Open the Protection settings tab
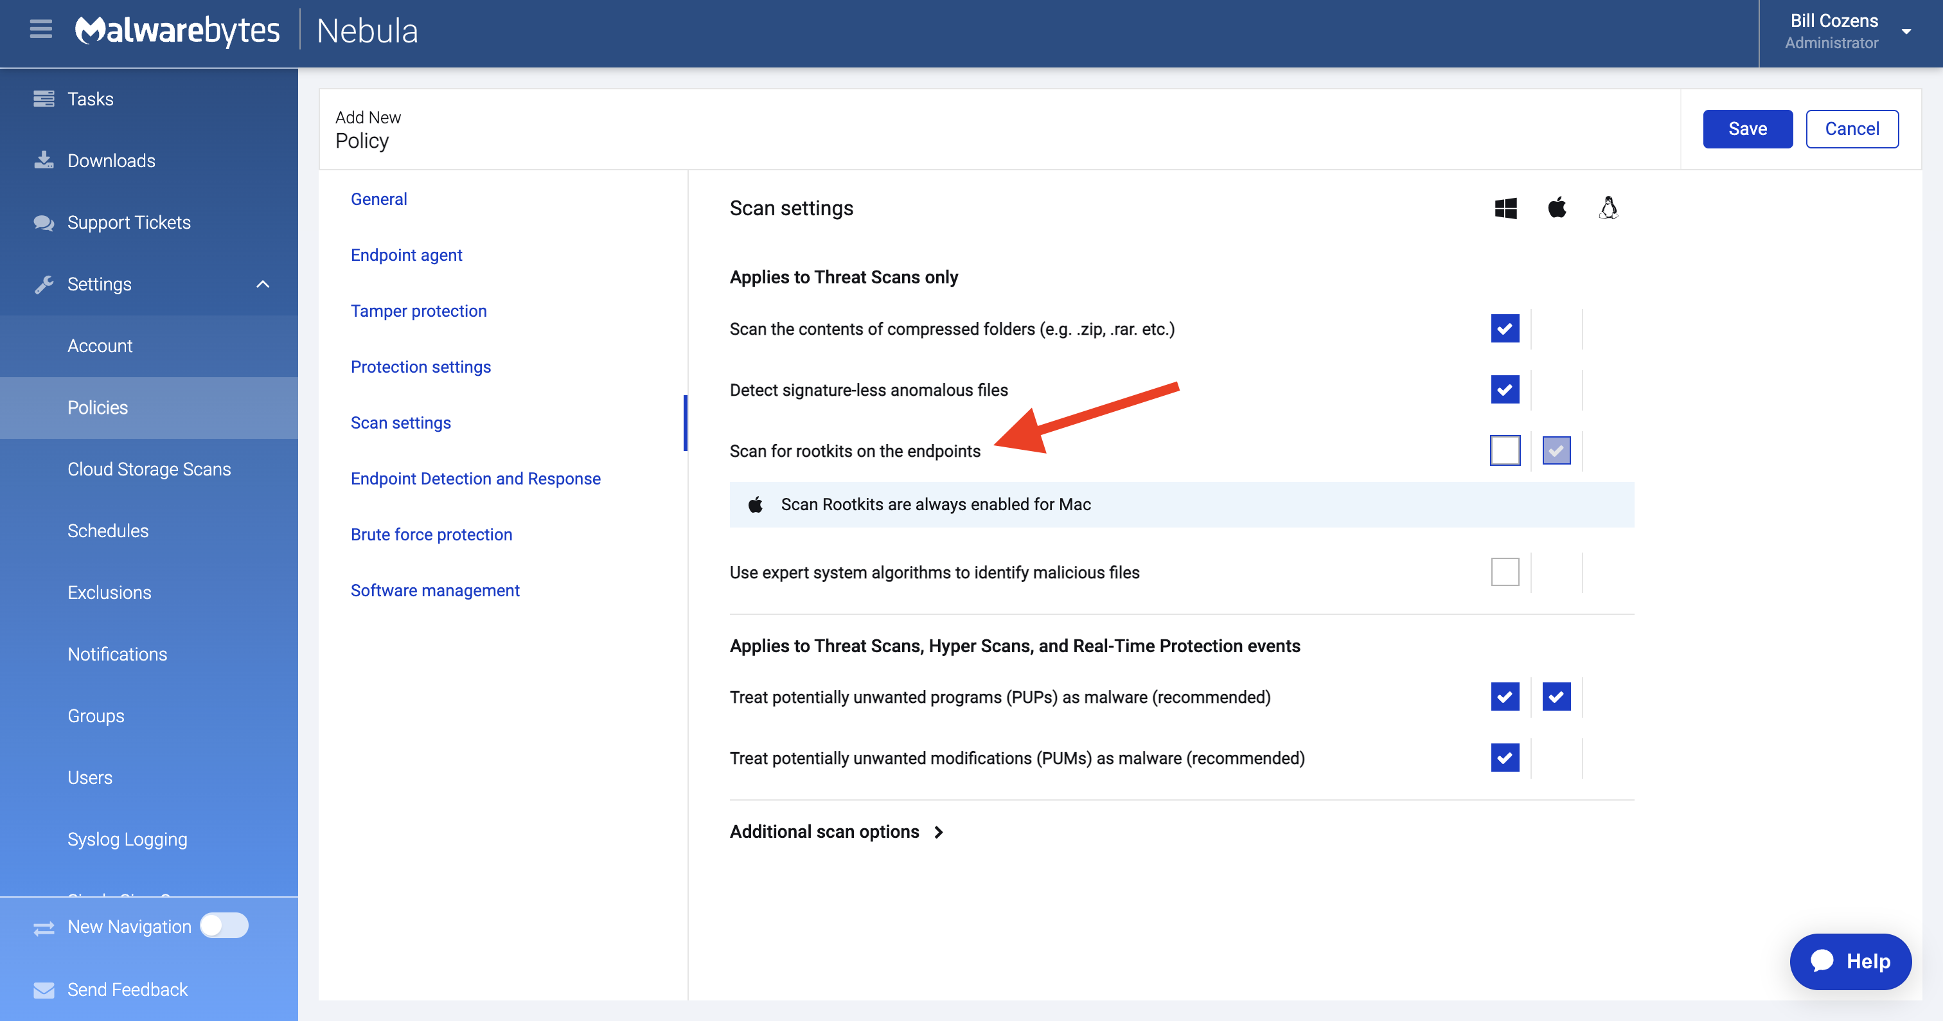Screen dimensions: 1943x1021 (421, 366)
